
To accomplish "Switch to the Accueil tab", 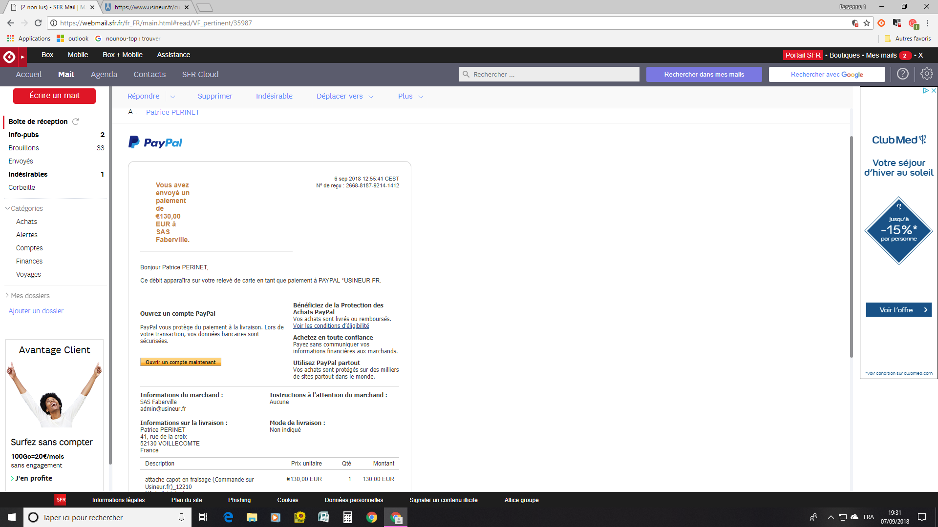I will pos(29,74).
